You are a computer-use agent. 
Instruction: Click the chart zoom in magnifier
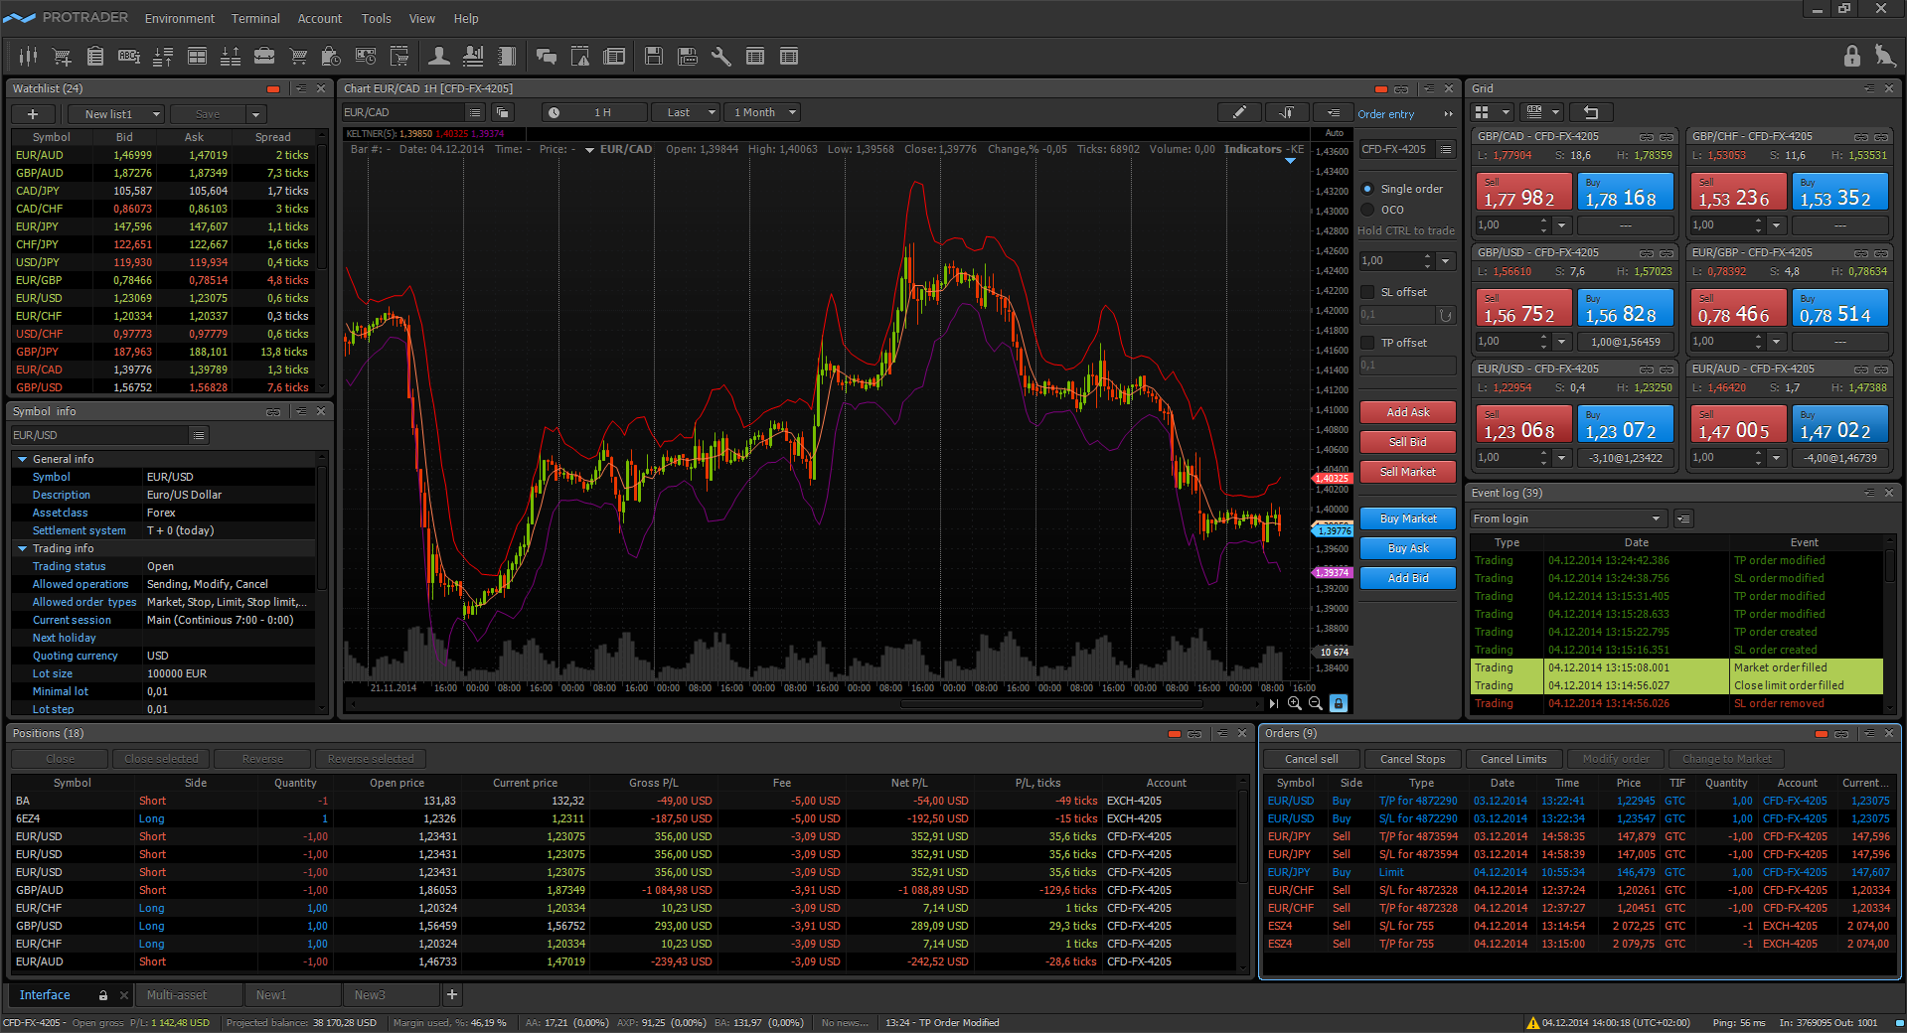point(1294,703)
